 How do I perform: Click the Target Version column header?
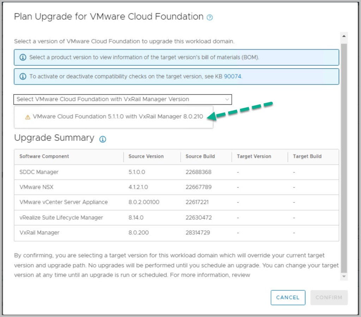point(254,156)
